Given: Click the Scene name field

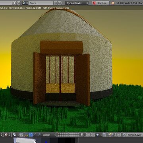Looking at the screenshot, I should coord(41,3).
